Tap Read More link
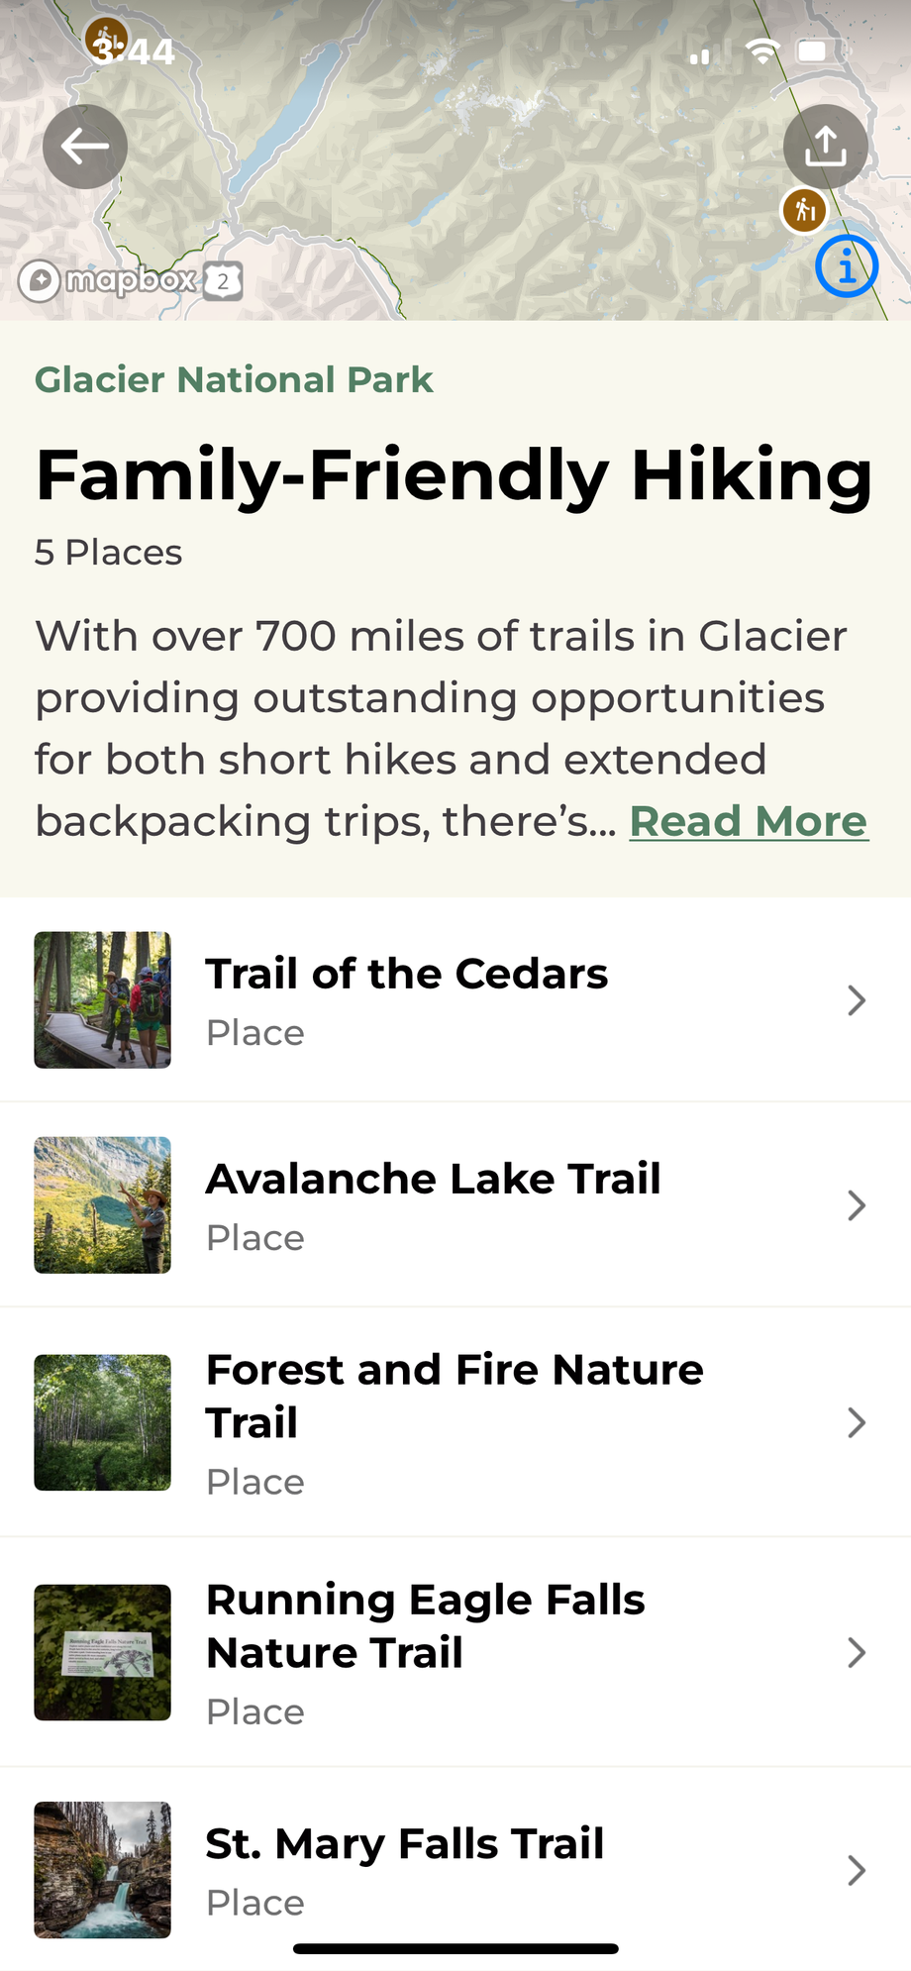 pyautogui.click(x=749, y=821)
